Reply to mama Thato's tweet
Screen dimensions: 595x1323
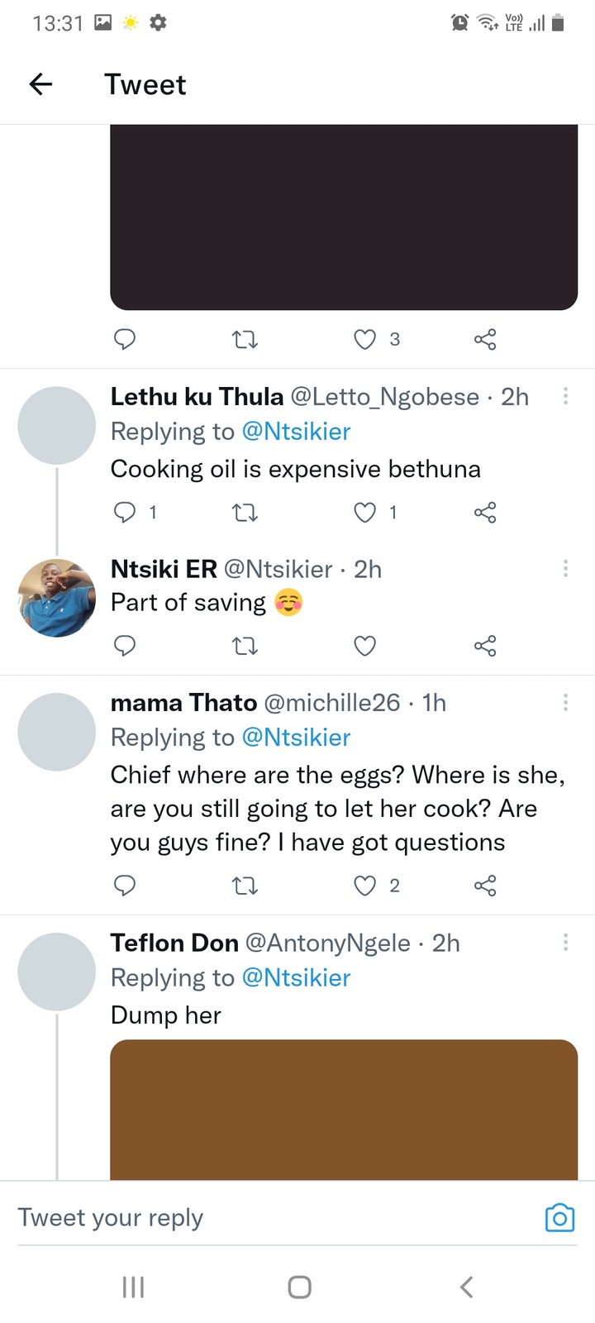click(124, 886)
